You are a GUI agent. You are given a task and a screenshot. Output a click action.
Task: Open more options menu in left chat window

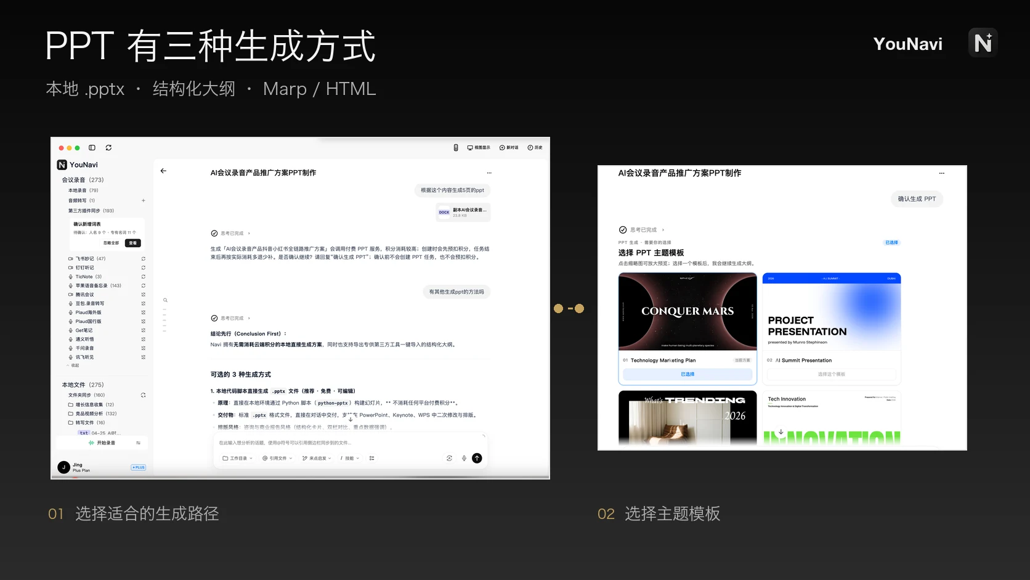pos(489,173)
